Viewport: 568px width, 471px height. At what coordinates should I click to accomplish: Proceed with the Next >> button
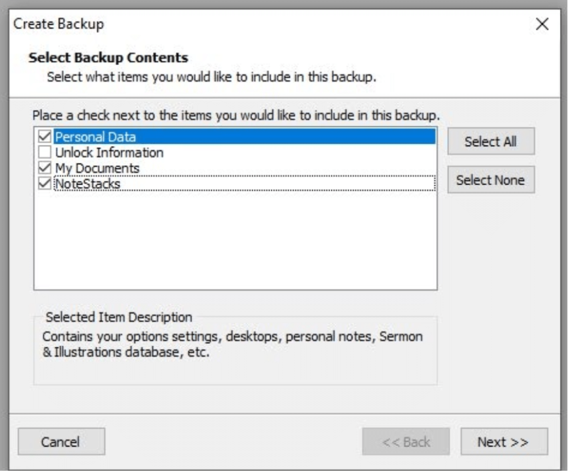click(504, 441)
